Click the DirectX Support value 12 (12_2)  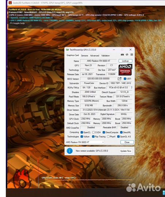tap(124, 92)
